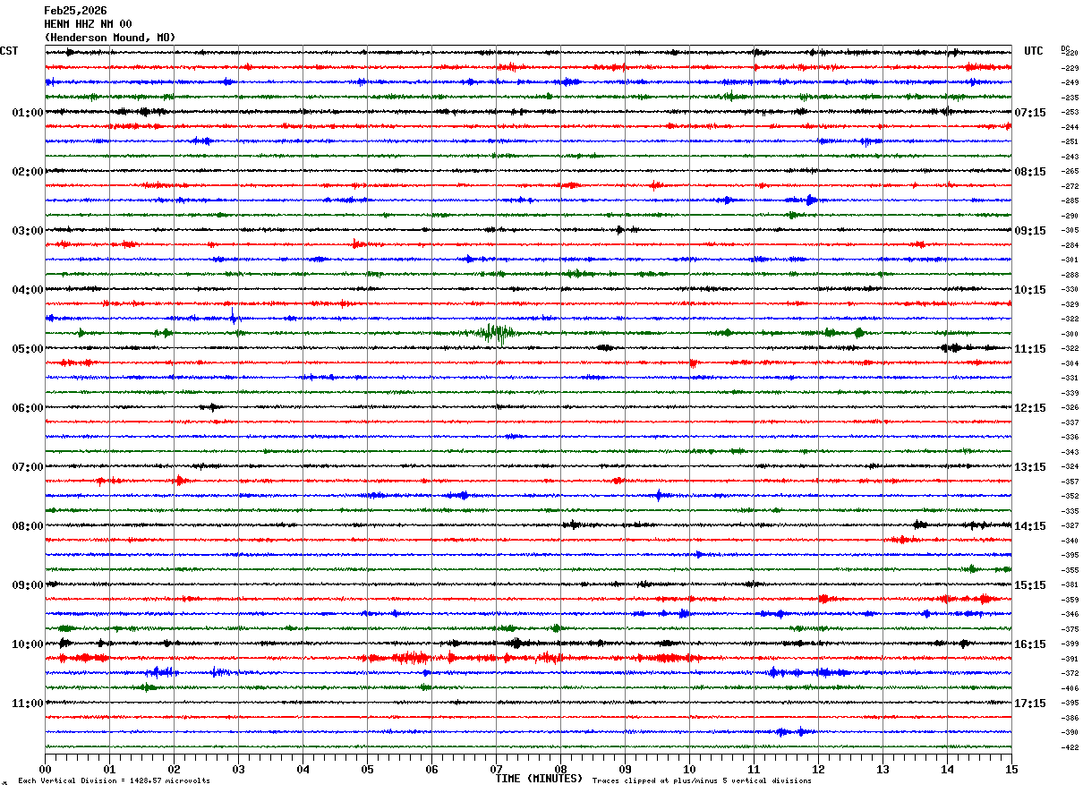Click the 16:15 UTC time label
The width and height of the screenshot is (1083, 793).
1030,644
